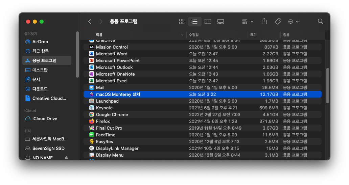Select the Mail app icon
349x185 pixels.
coord(92,87)
